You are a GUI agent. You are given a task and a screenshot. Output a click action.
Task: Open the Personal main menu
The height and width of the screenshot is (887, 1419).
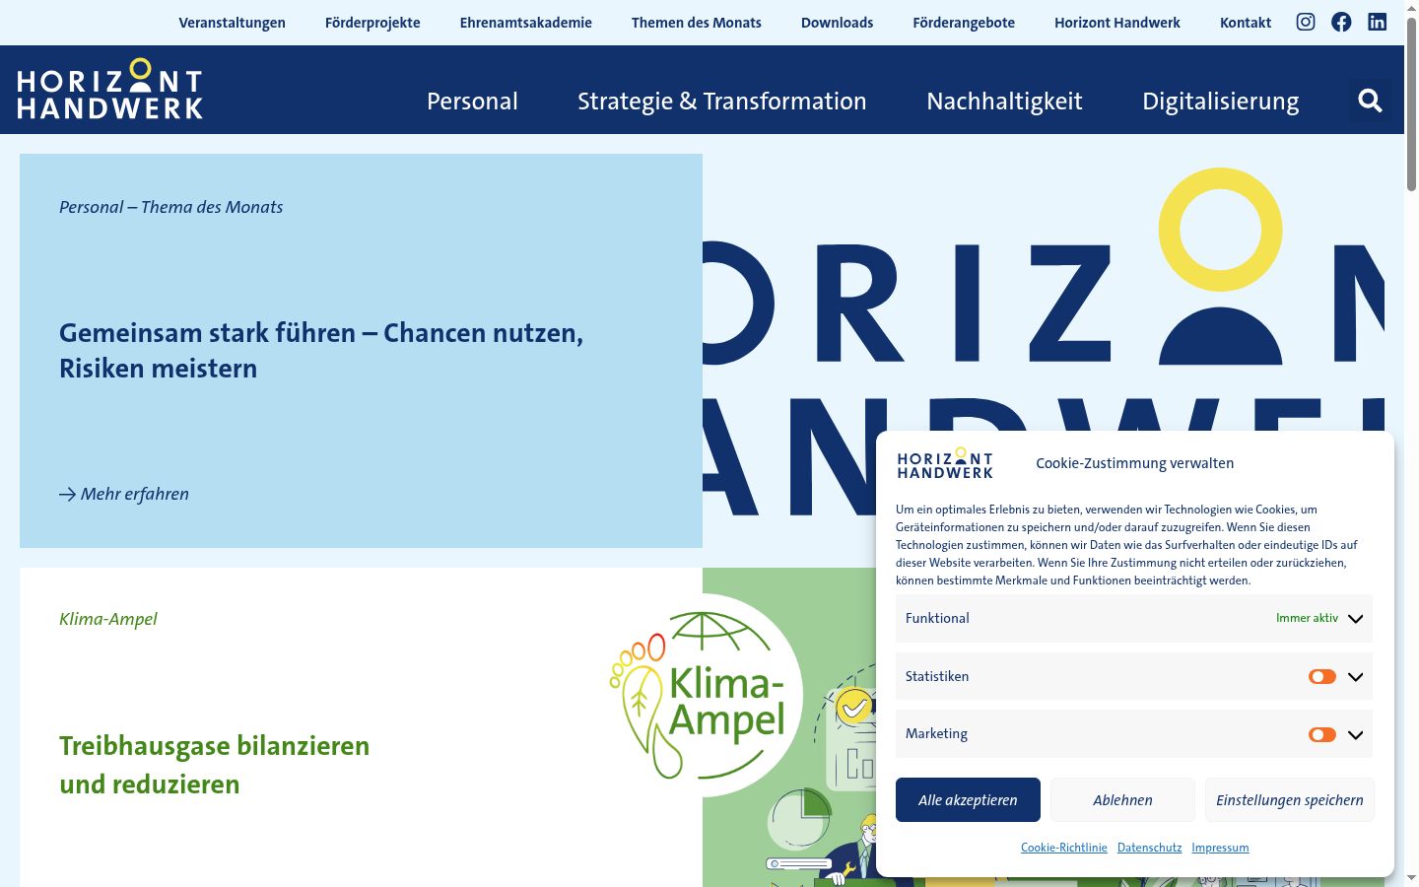472,101
